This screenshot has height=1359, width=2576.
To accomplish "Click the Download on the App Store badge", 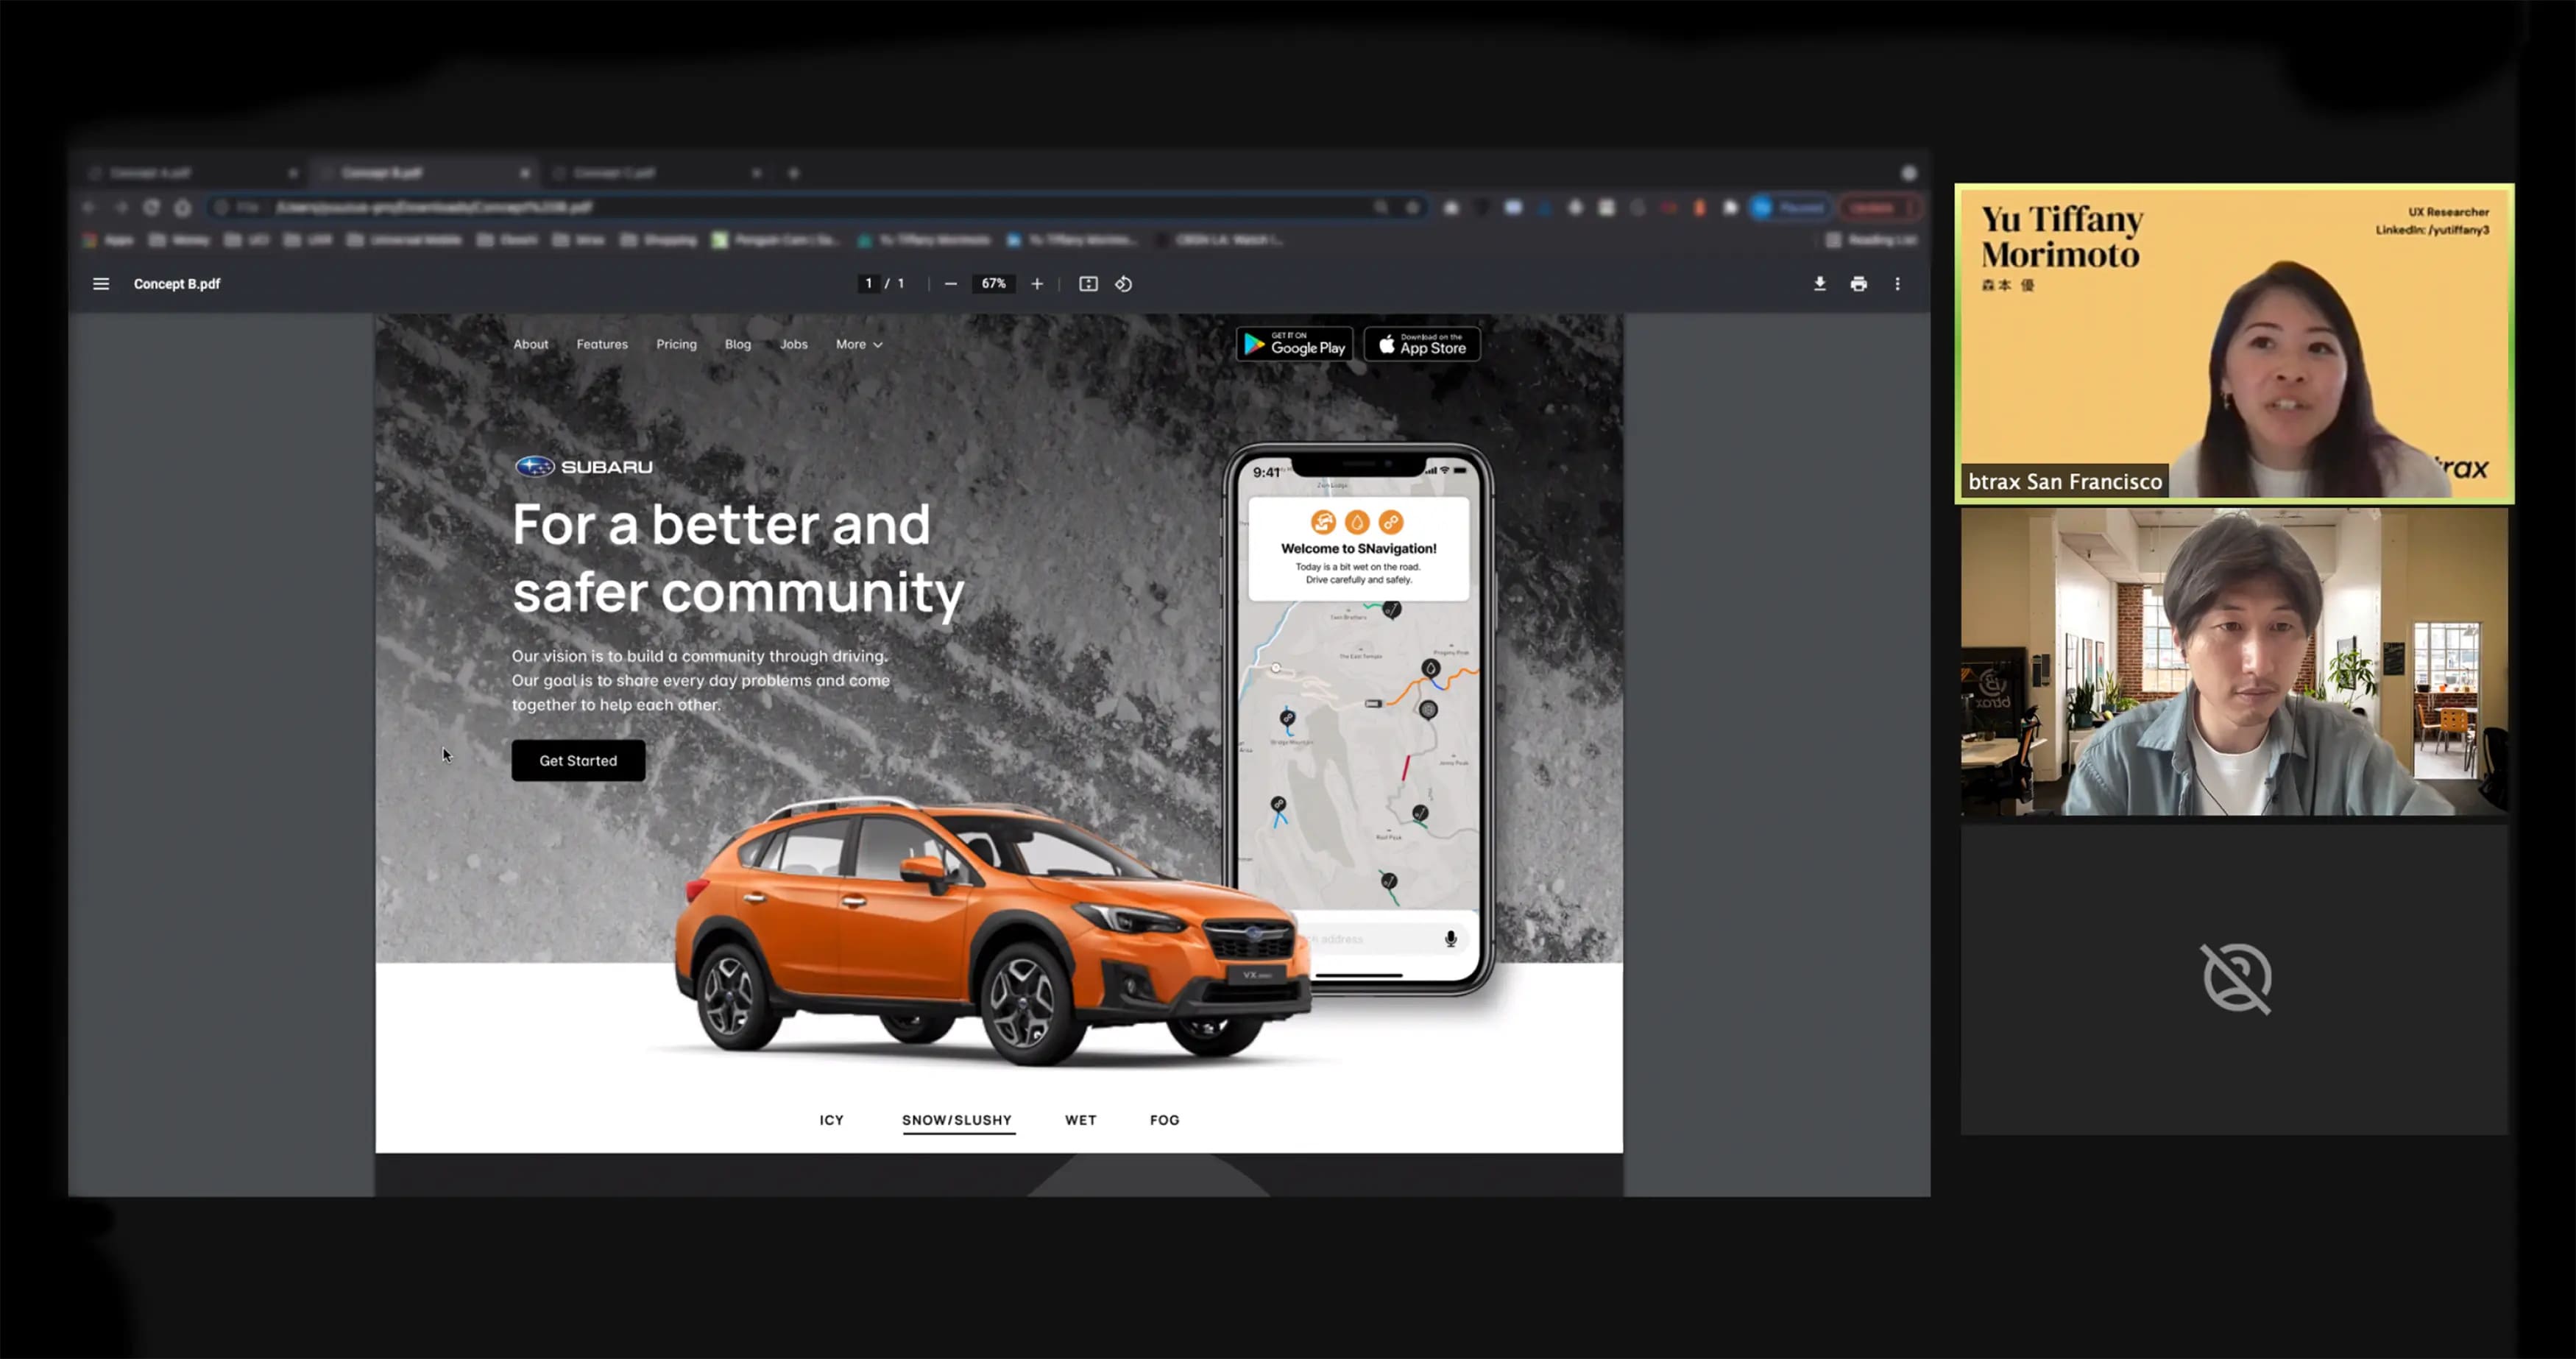I will coord(1422,344).
